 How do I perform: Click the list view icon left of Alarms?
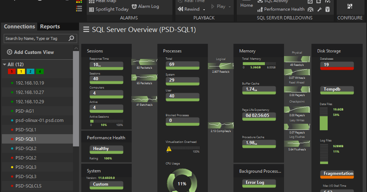pyautogui.click(x=79, y=9)
